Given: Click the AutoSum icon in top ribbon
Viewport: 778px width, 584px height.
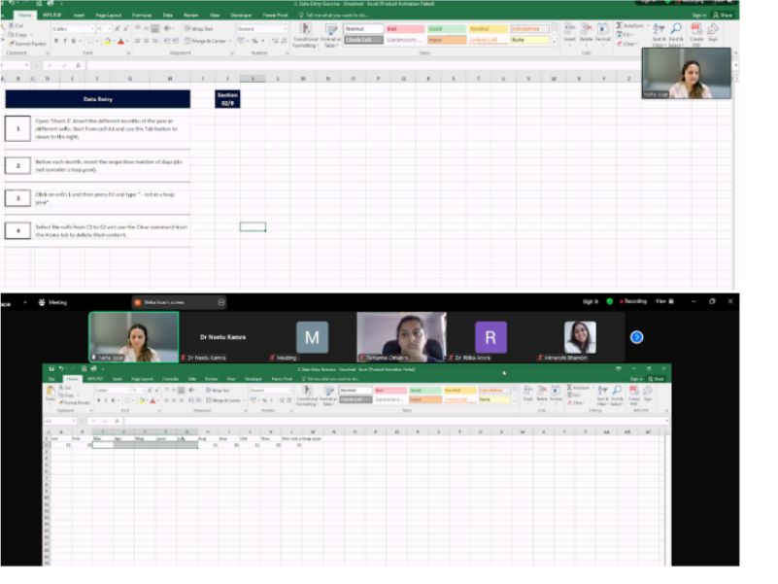Looking at the screenshot, I should 631,24.
